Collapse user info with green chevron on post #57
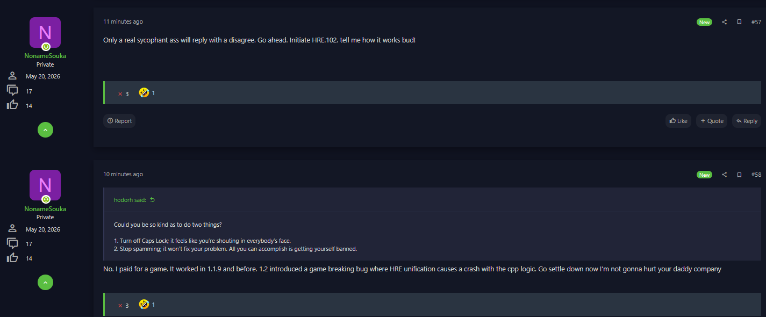766x317 pixels. click(45, 129)
